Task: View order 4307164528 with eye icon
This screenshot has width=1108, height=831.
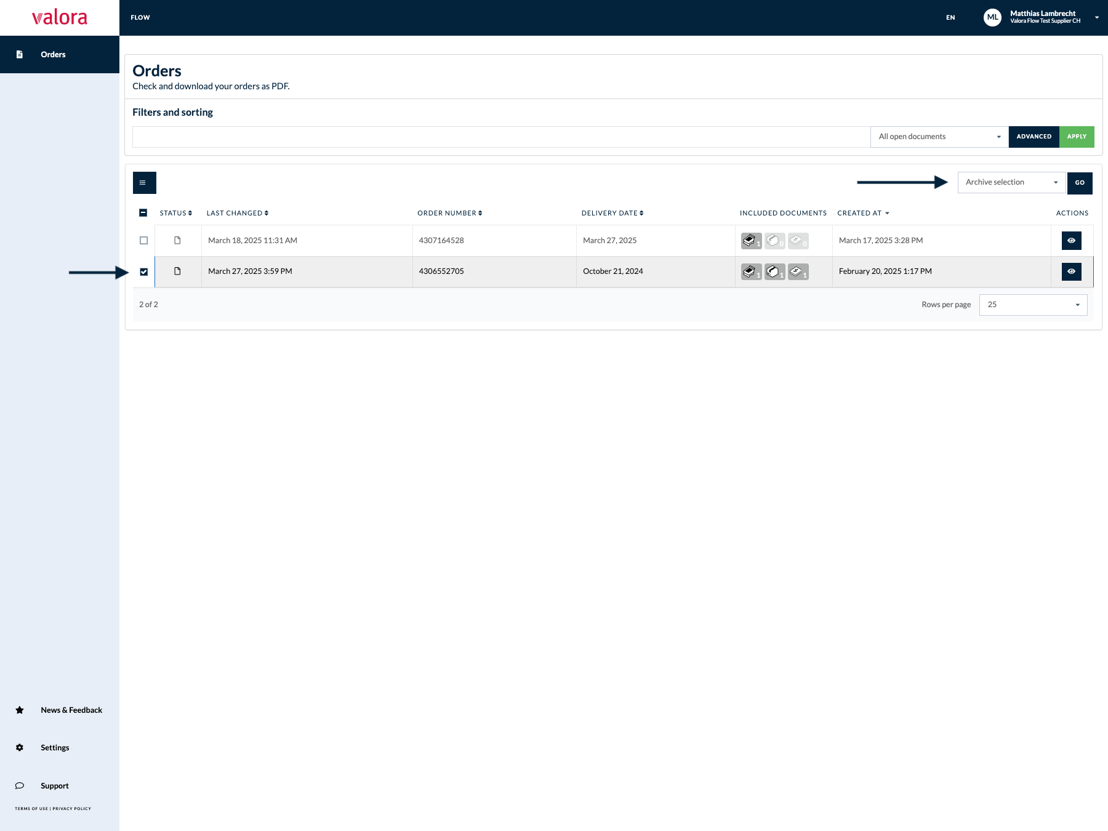Action: pos(1071,241)
